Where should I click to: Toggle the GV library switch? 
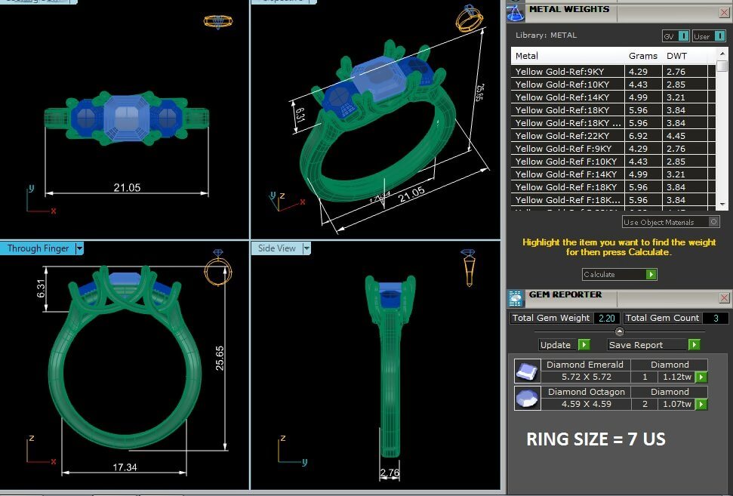[676, 35]
